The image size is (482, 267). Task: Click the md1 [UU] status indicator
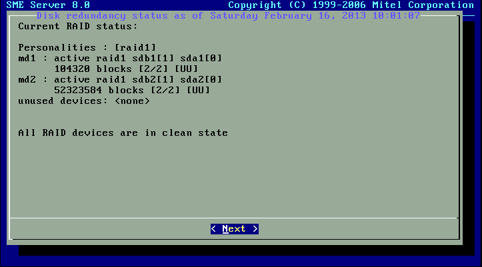(x=186, y=69)
